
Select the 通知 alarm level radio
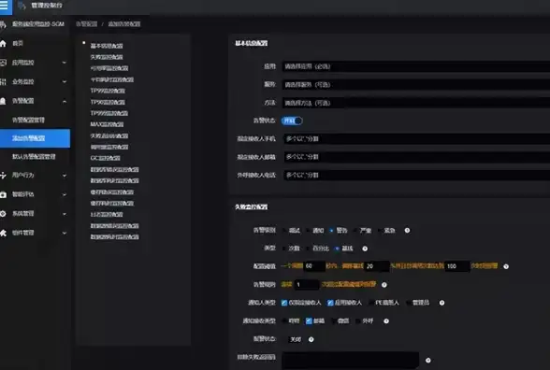pos(308,231)
